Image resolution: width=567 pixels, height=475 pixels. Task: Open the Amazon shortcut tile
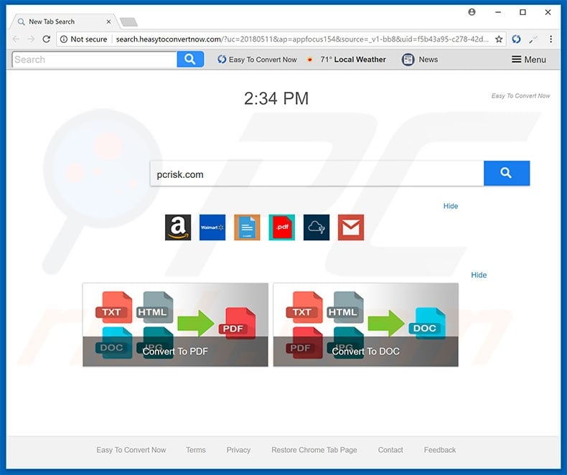(x=178, y=227)
